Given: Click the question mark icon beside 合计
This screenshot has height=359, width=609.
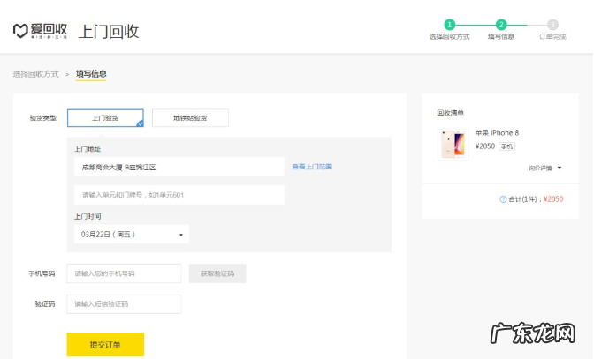Looking at the screenshot, I should pos(503,199).
